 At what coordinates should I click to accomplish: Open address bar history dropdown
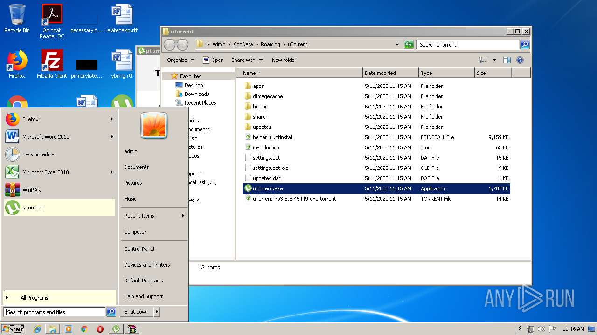[397, 45]
